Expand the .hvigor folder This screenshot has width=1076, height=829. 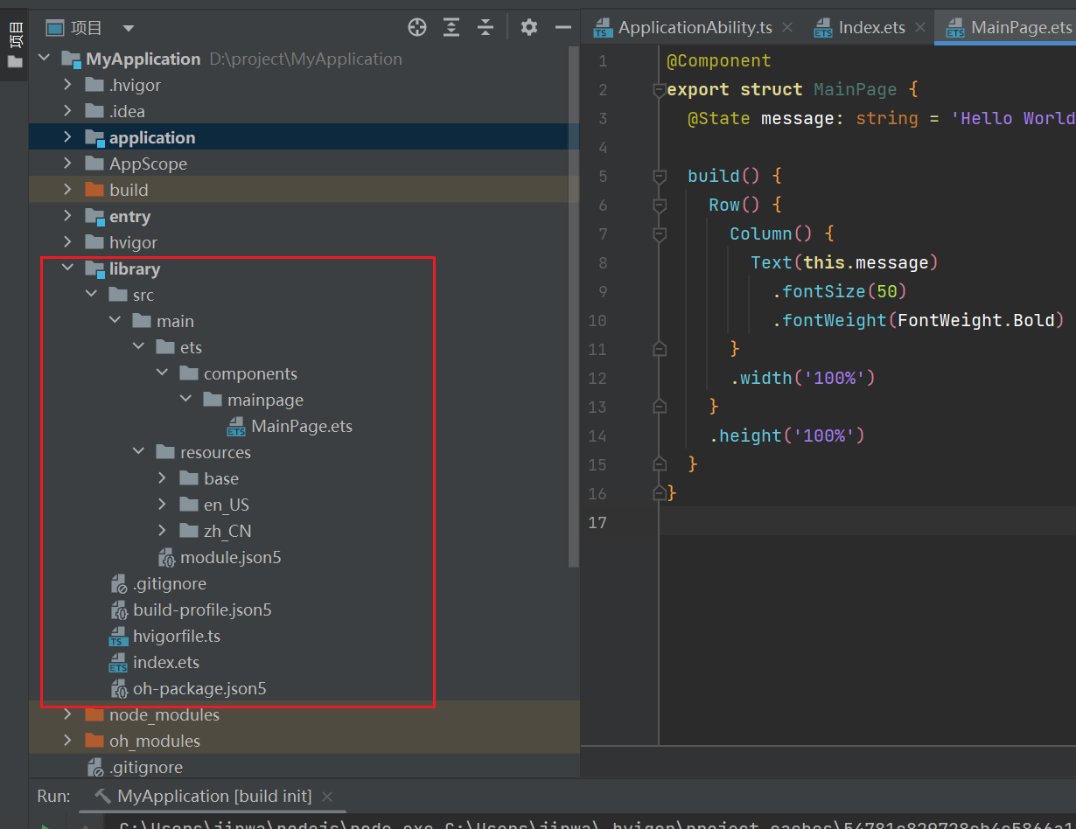coord(67,85)
